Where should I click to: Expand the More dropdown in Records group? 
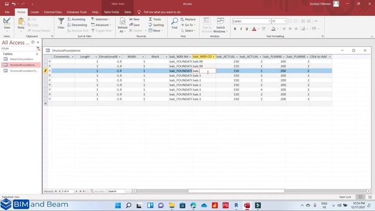(156, 30)
